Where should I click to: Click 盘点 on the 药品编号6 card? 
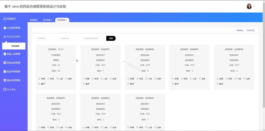click(131, 84)
